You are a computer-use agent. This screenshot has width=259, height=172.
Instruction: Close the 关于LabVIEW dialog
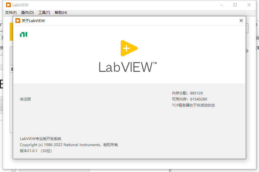[241, 21]
